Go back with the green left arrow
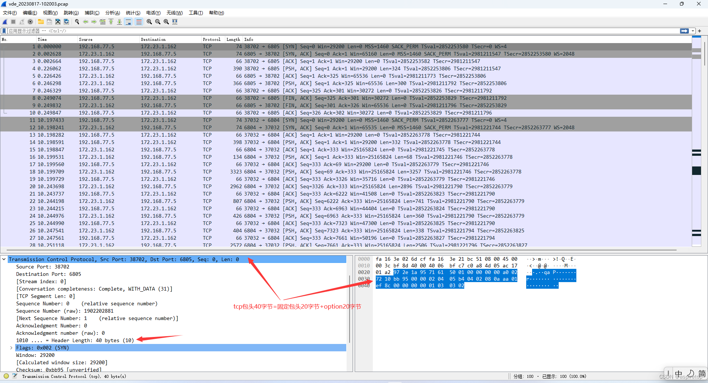 tap(86, 22)
